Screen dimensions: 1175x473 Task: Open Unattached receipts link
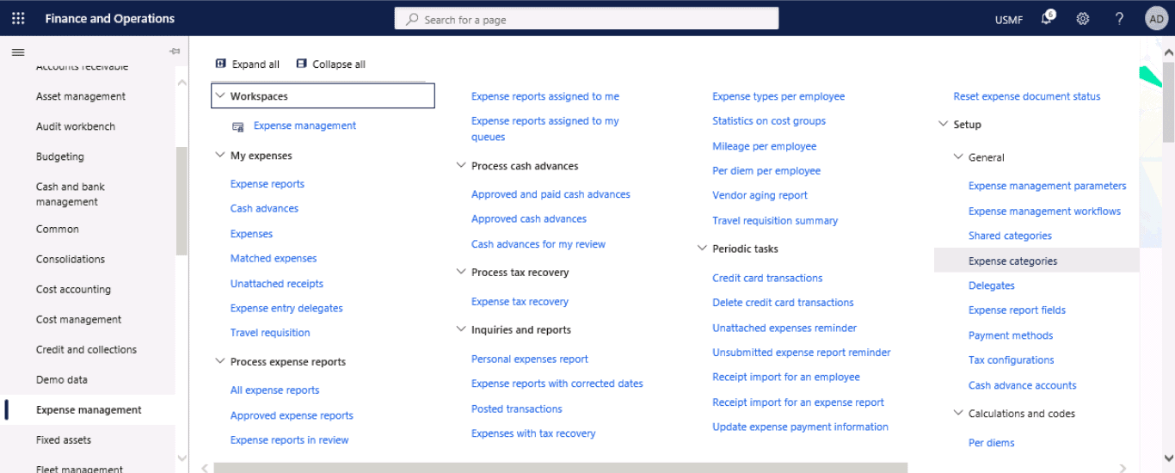coord(277,284)
